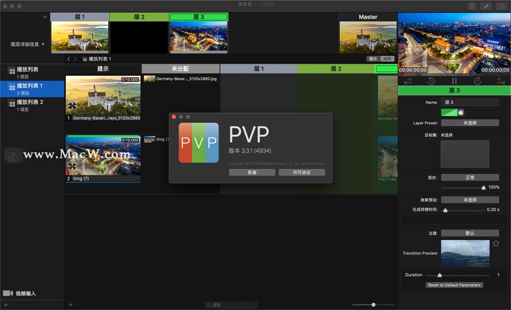Click the 视频输入 icon in the sidebar
This screenshot has width=511, height=310.
[7, 293]
